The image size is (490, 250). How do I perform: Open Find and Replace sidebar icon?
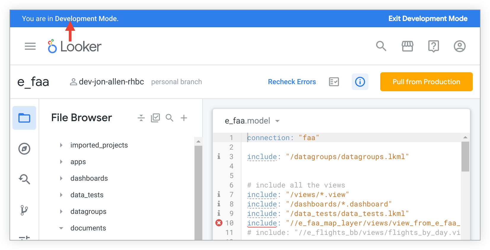24,179
